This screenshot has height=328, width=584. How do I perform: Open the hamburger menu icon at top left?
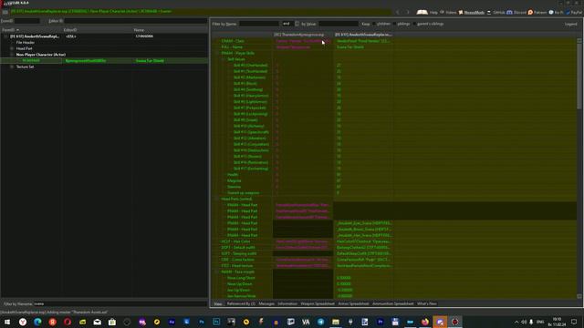coord(5,12)
